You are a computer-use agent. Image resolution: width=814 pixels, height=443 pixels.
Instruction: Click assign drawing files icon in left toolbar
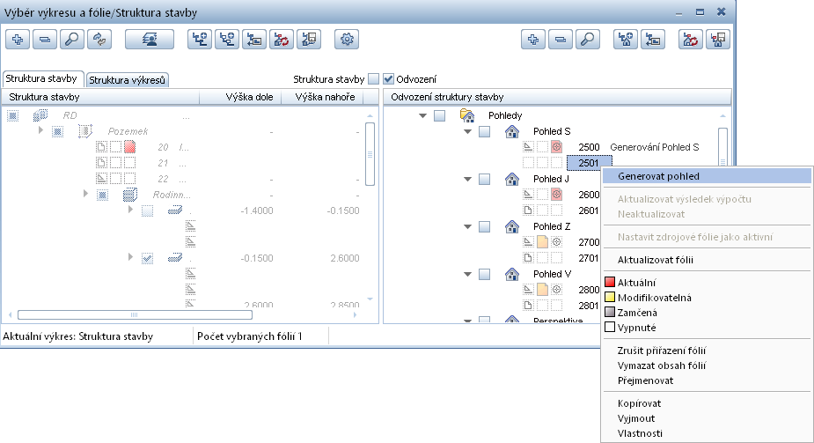(254, 40)
